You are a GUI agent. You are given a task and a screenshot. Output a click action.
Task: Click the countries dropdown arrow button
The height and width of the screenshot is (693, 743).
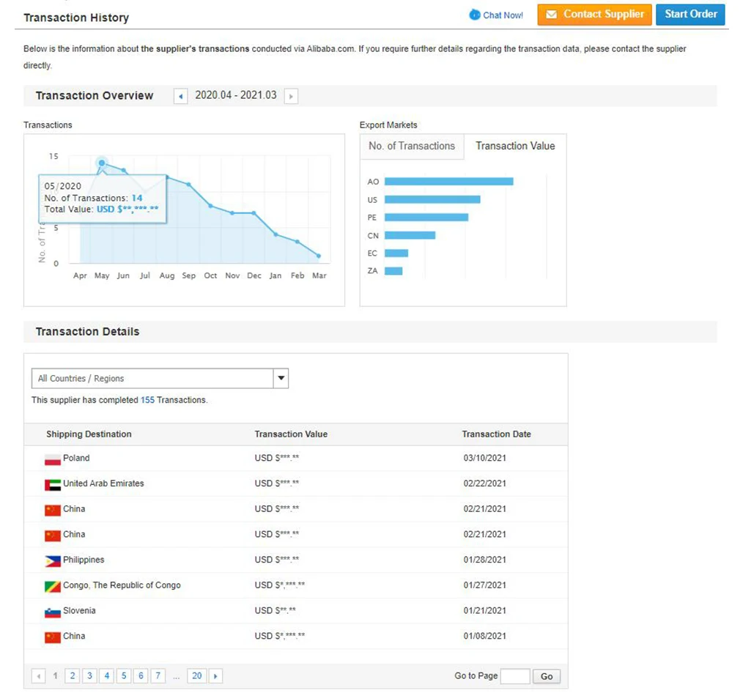pyautogui.click(x=281, y=379)
